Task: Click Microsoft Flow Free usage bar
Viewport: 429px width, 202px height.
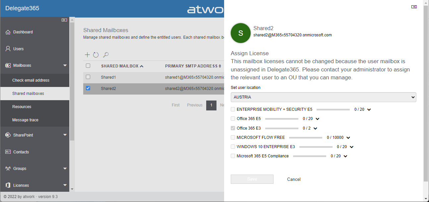Action: click(306, 138)
